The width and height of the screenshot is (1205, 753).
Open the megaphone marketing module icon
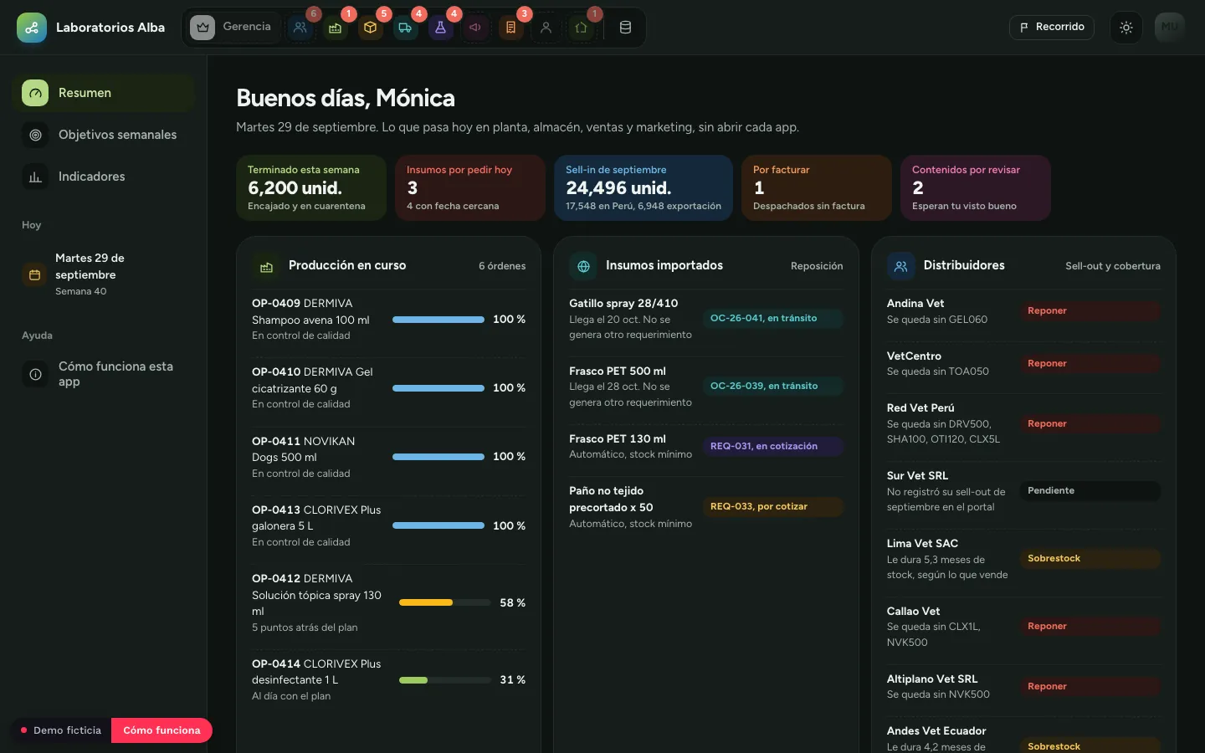point(475,28)
